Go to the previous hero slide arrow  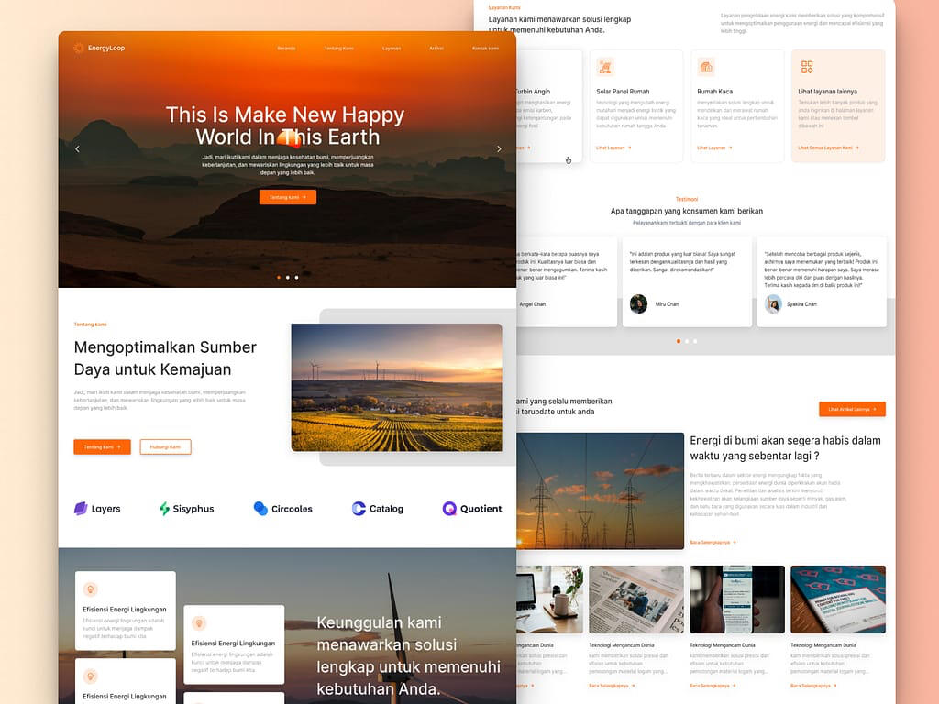click(77, 148)
